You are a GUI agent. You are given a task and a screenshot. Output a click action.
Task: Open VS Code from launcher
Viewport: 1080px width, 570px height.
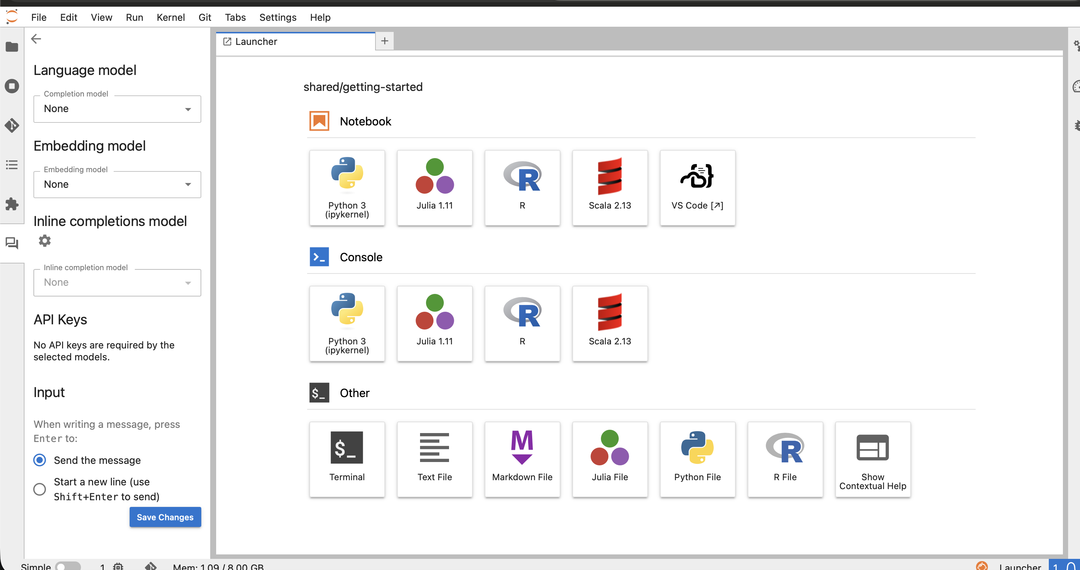[x=697, y=188]
